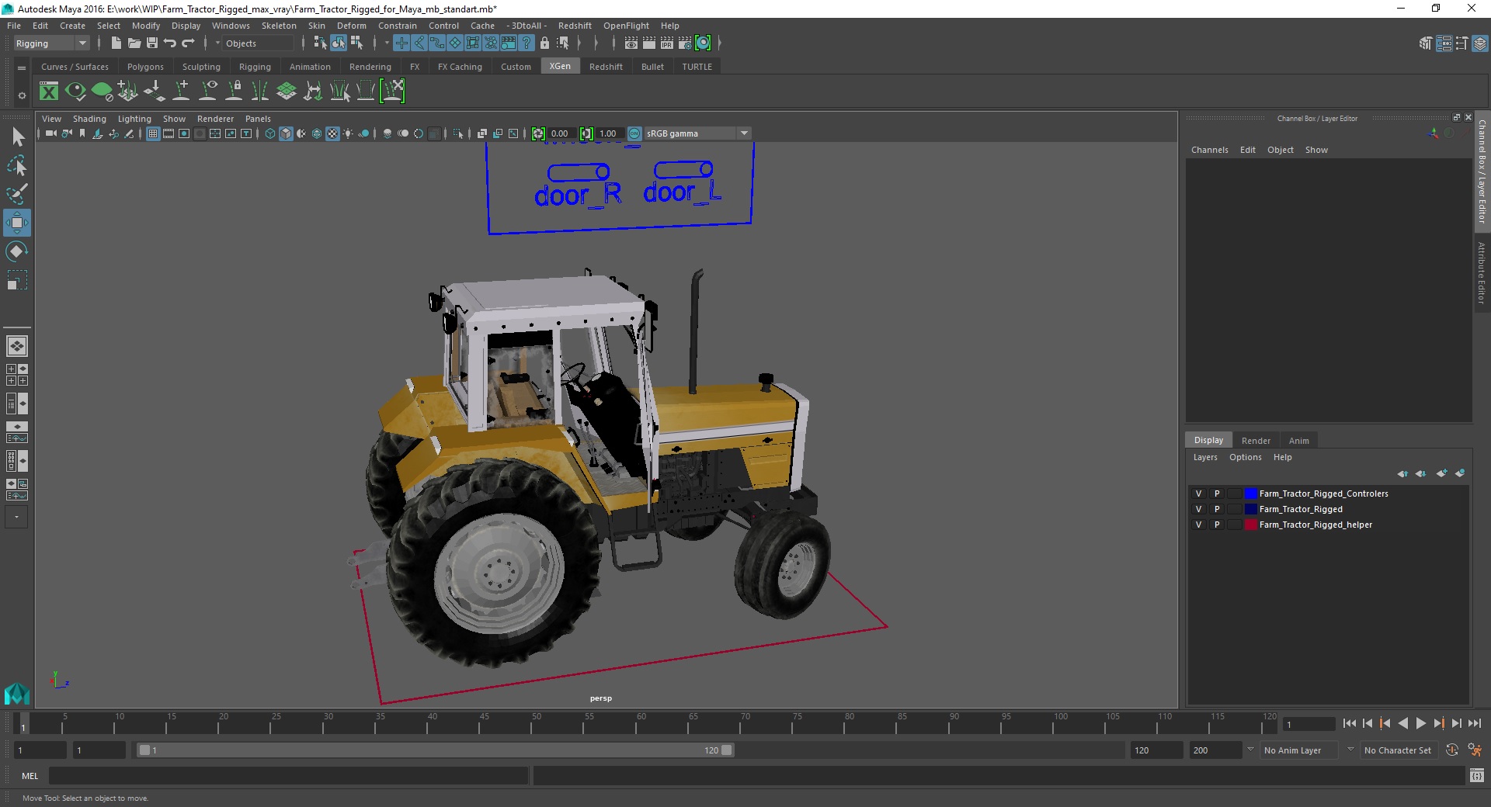Click the viewport wireframe cube icon

270,133
